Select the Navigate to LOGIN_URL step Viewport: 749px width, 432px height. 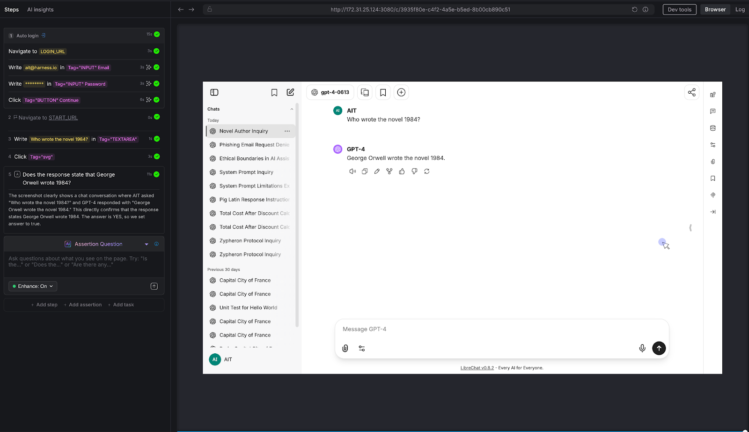tap(84, 52)
